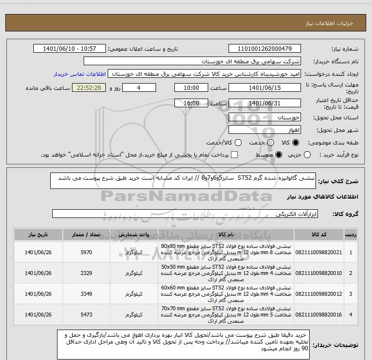Click the 50x50 mm angle iron description
Viewport: 372px width, 360px height.
[226, 273]
